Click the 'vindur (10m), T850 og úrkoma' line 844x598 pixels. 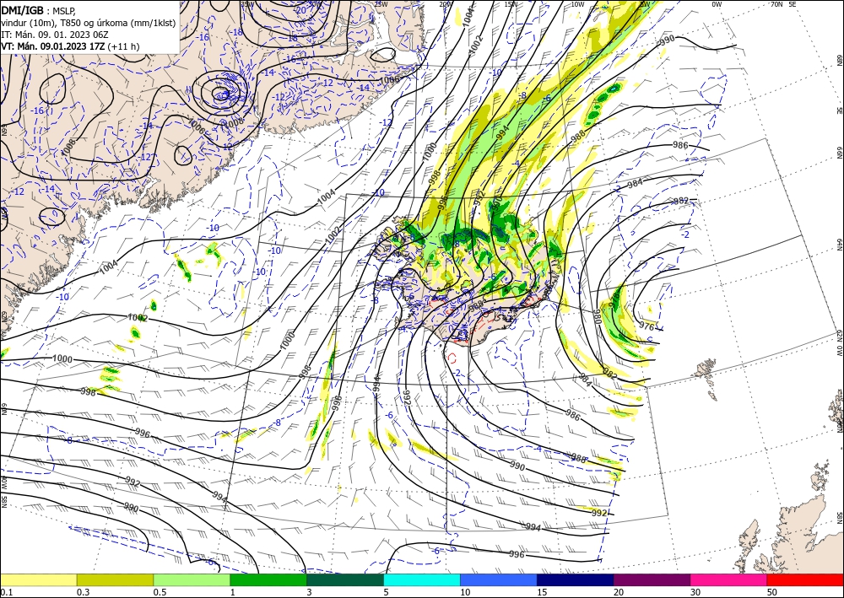pos(89,23)
